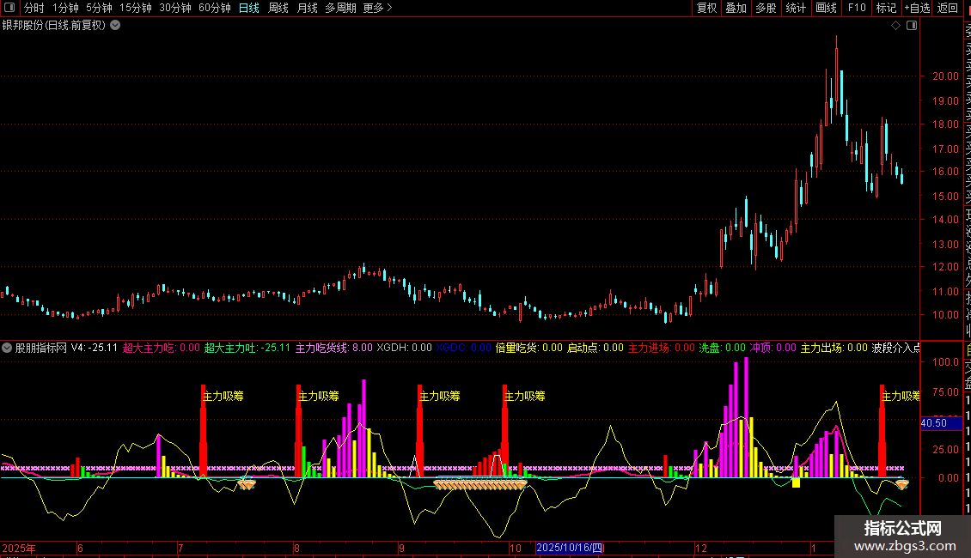This screenshot has height=558, width=971.
Task: Open the 股朋指标网 indicator dropdown arrow
Action: click(x=7, y=348)
